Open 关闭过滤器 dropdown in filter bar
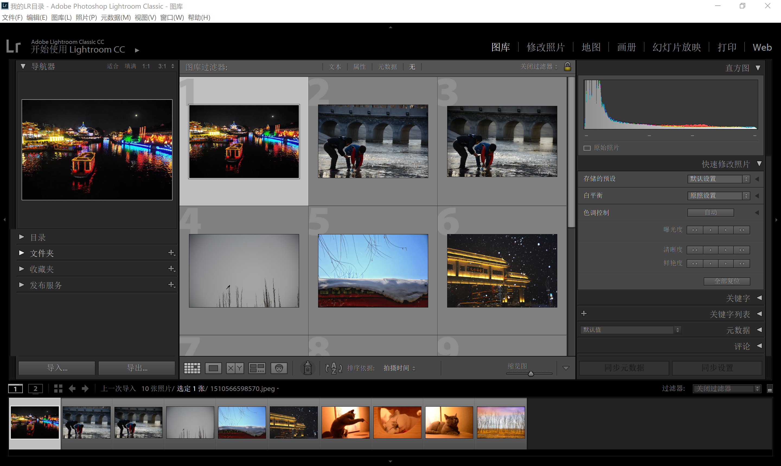The height and width of the screenshot is (466, 781). pyautogui.click(x=539, y=67)
